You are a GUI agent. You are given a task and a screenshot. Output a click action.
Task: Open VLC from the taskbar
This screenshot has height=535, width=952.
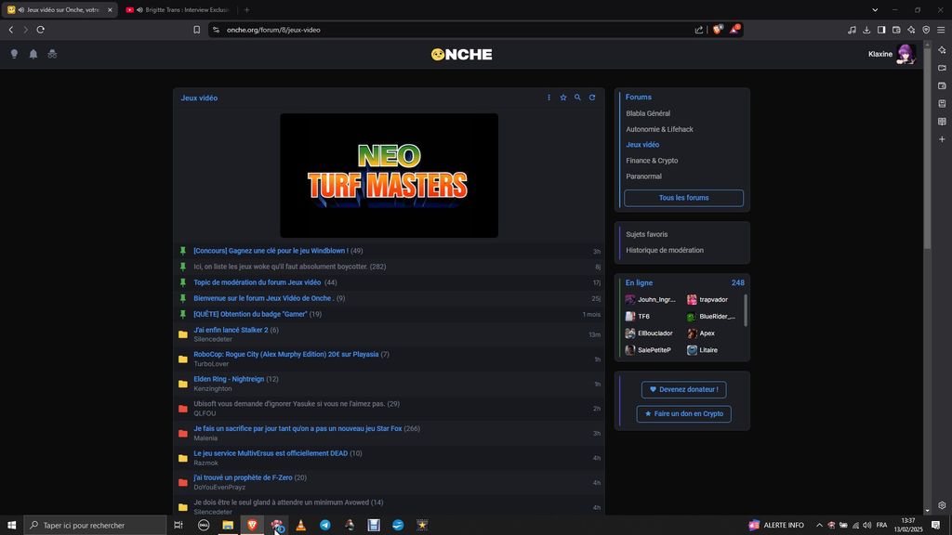click(300, 526)
